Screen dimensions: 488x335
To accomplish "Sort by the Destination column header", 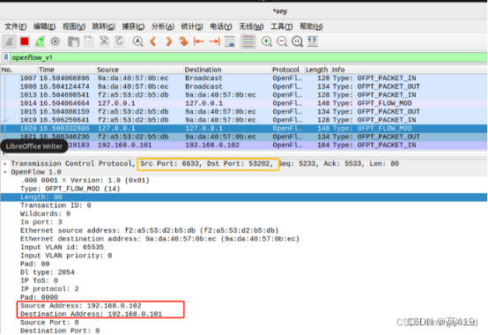I will [x=227, y=70].
